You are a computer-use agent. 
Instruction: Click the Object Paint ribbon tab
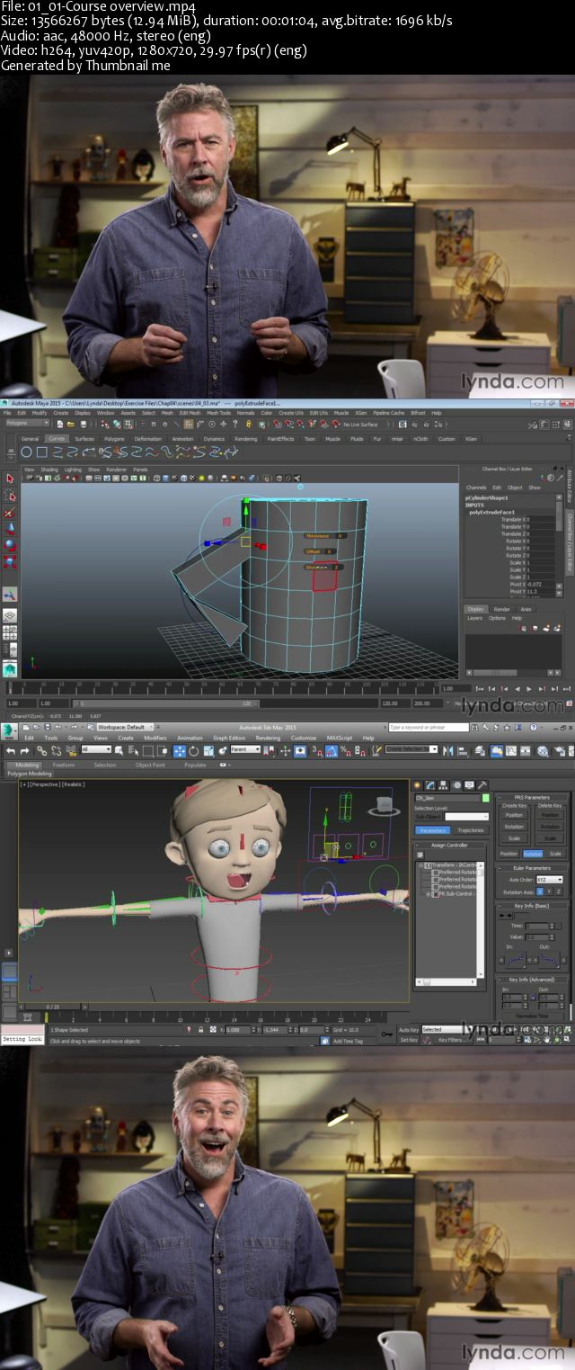(150, 765)
